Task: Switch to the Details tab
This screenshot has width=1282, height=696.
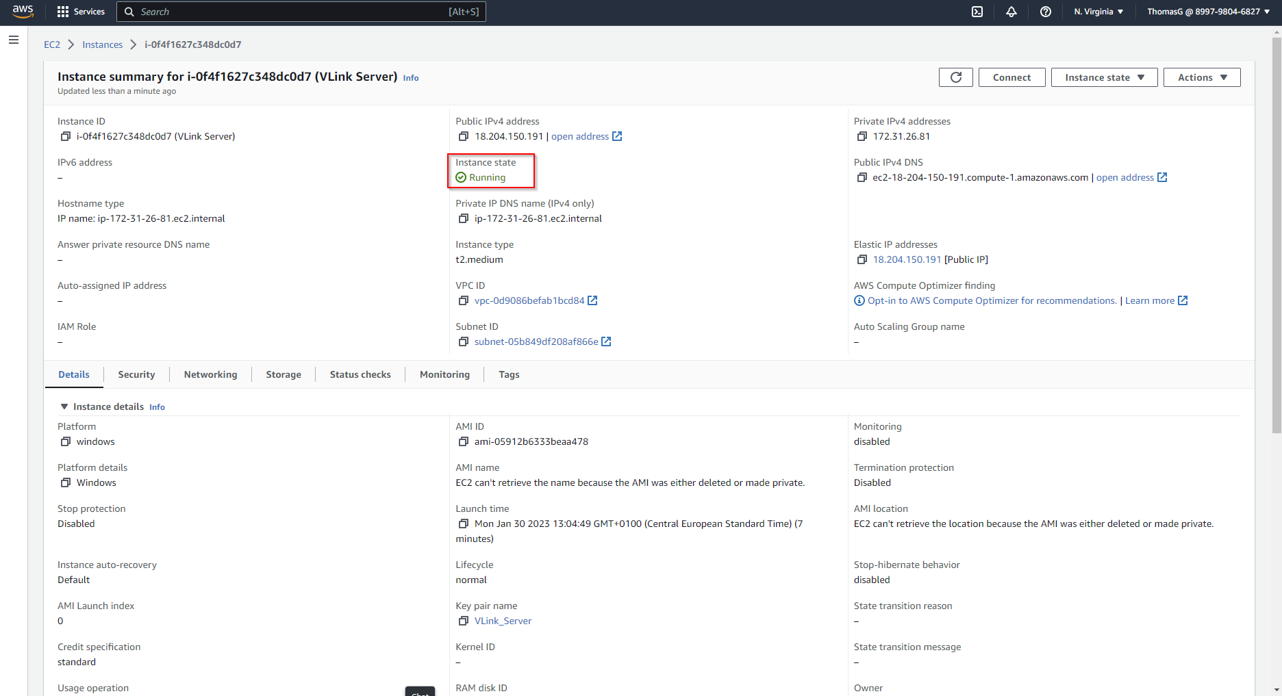Action: pyautogui.click(x=74, y=374)
